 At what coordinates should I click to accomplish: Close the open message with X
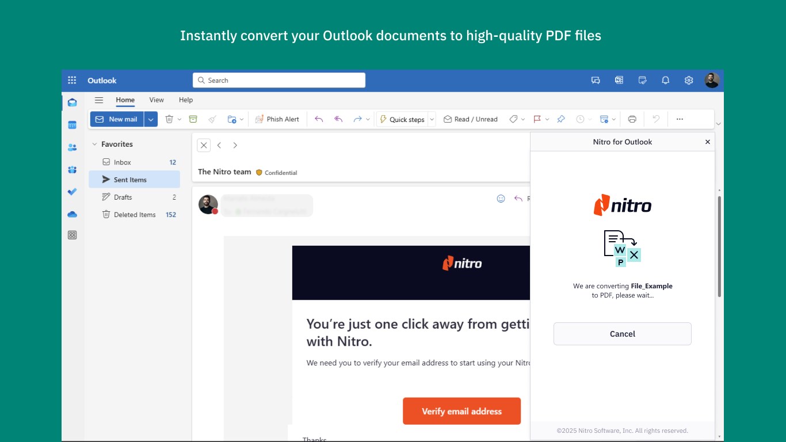coord(204,145)
